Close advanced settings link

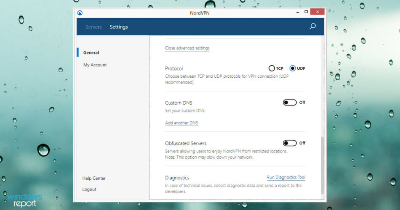(187, 48)
